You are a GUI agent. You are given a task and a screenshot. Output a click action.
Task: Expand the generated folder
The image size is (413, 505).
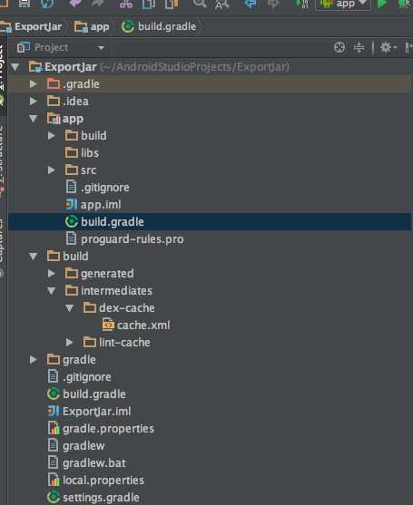tap(51, 274)
